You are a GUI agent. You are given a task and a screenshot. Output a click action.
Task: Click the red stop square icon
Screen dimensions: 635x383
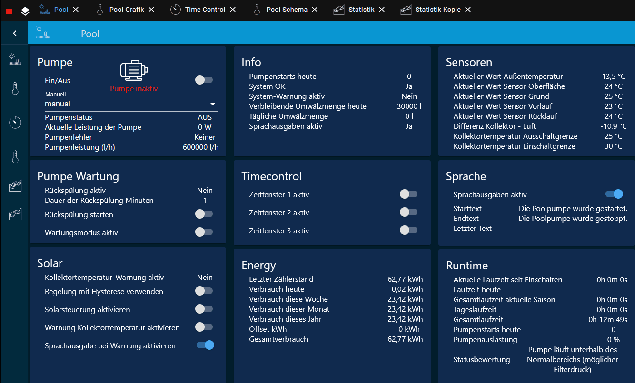click(9, 10)
